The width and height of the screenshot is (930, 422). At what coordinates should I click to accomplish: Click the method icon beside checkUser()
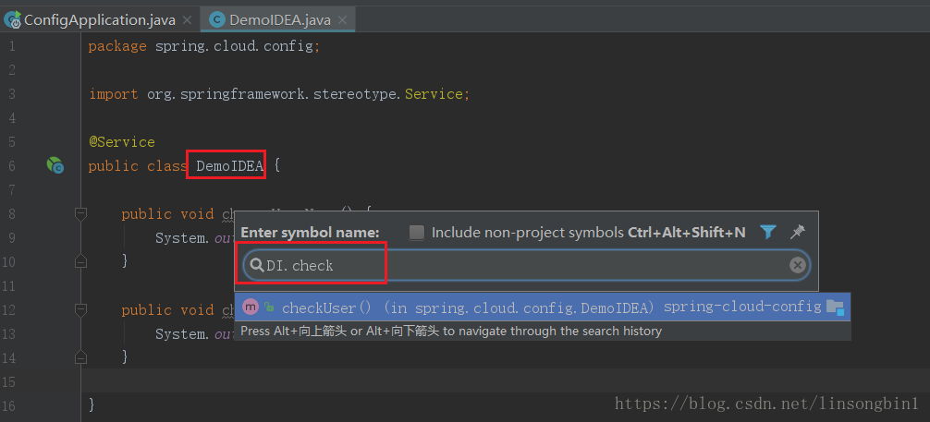(251, 307)
